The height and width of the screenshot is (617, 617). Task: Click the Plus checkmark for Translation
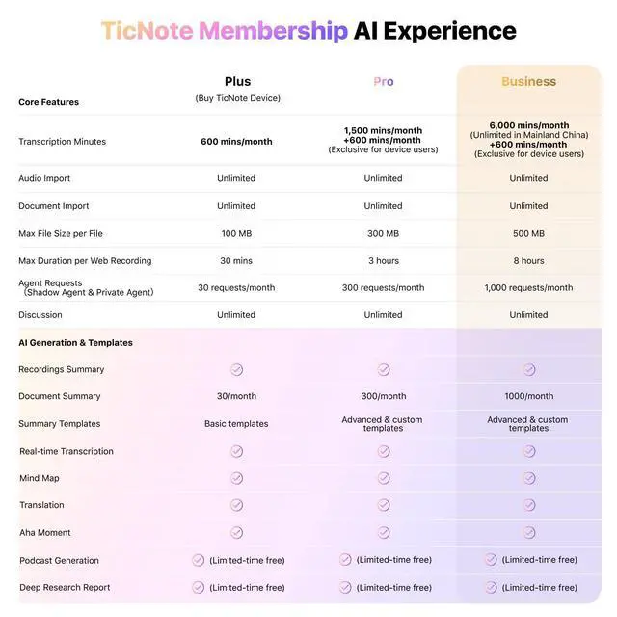(x=236, y=505)
